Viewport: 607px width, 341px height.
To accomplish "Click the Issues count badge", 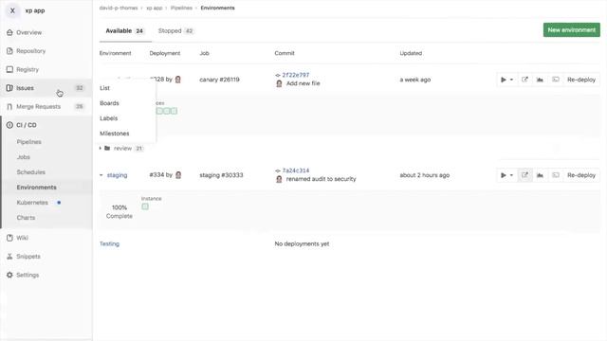I will click(80, 88).
